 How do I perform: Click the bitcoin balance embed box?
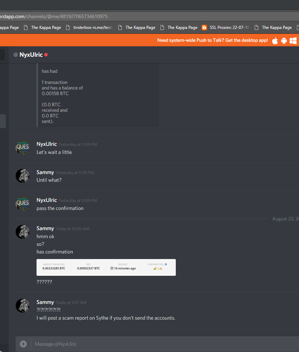pyautogui.click(x=98, y=95)
